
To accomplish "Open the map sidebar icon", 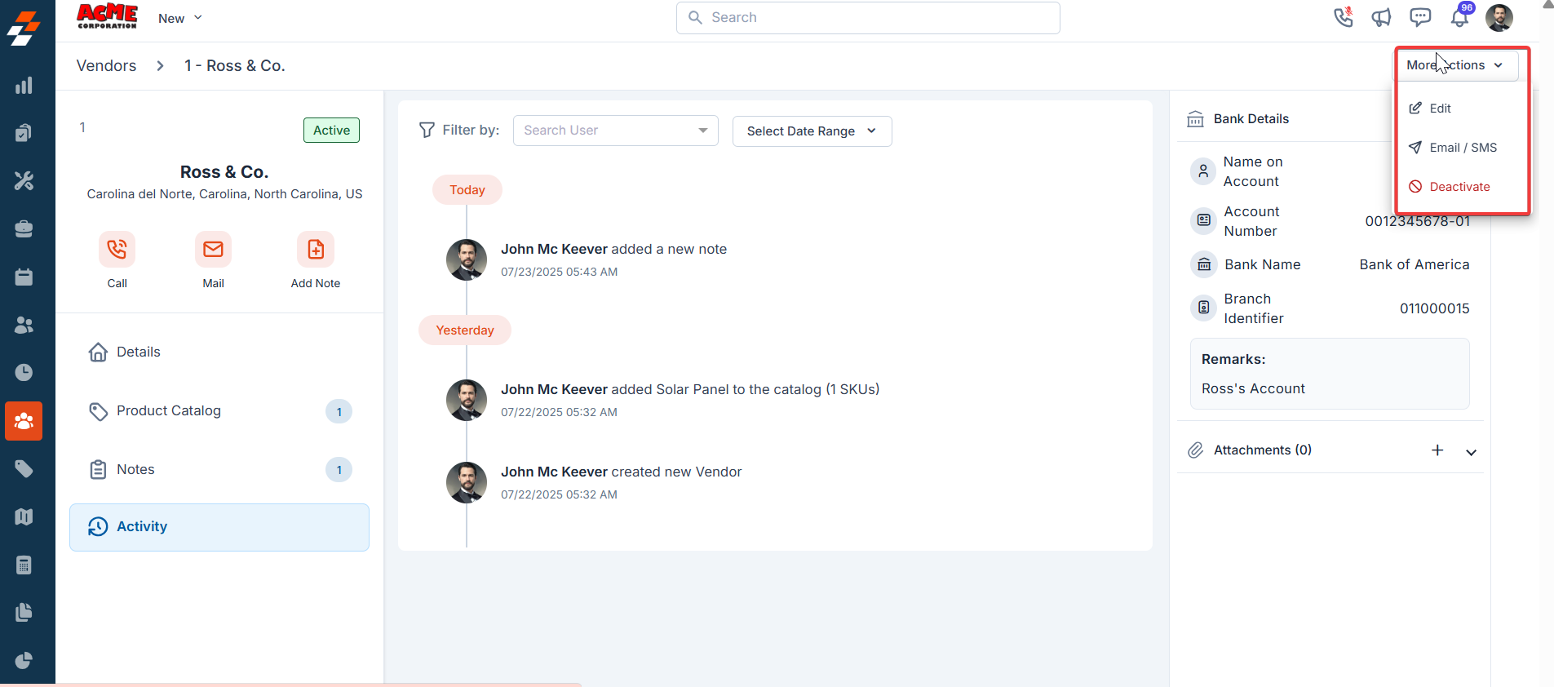I will [x=24, y=516].
